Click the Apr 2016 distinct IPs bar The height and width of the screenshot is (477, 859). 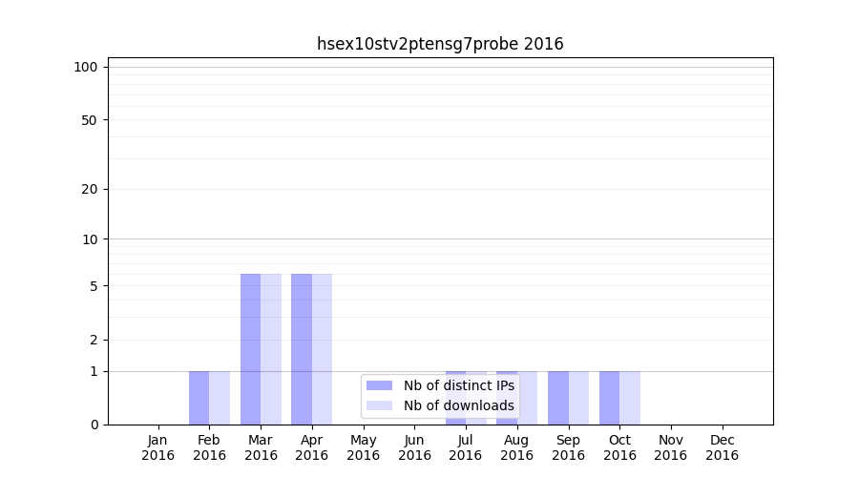point(302,349)
